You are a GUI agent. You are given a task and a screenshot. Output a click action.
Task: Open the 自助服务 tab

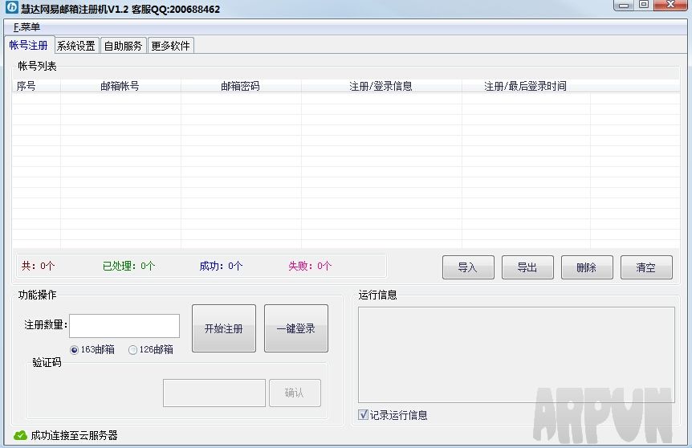(x=123, y=46)
